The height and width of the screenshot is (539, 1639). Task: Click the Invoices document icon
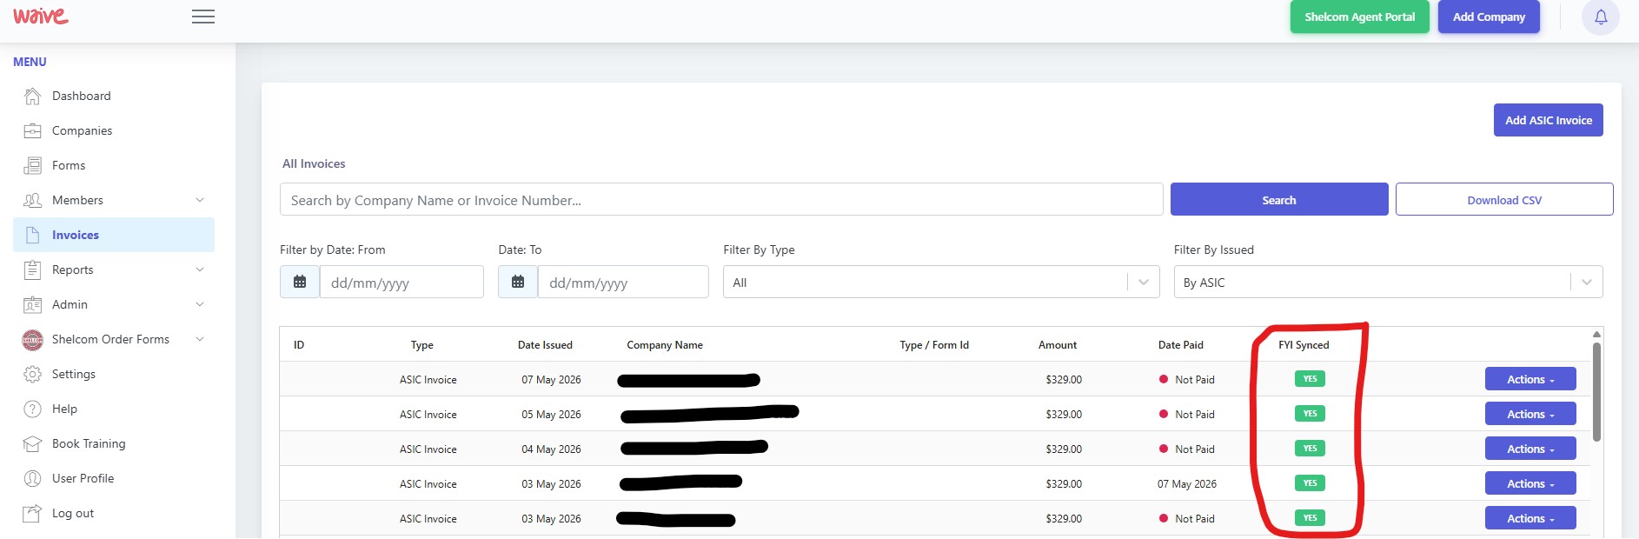[x=32, y=235]
